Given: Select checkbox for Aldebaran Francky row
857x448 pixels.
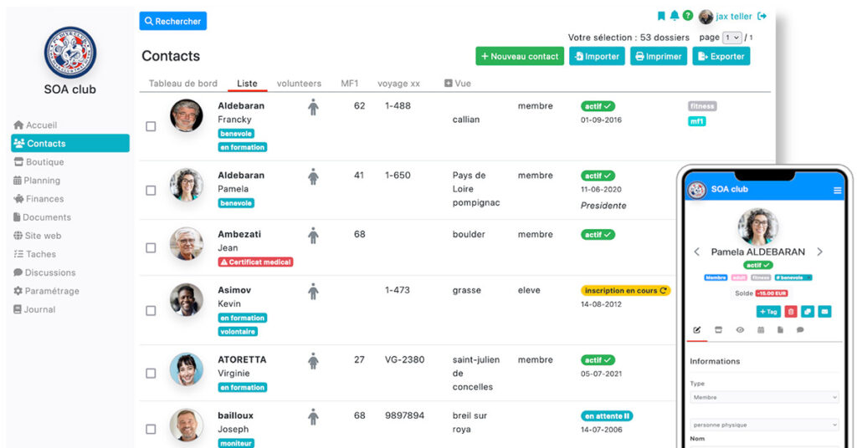Looking at the screenshot, I should click(151, 126).
